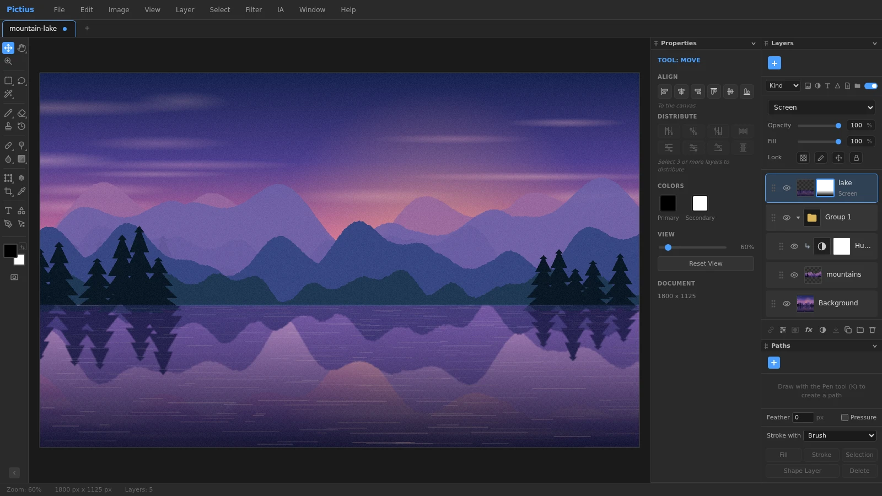Hide the Group 1 layer group

pos(787,217)
